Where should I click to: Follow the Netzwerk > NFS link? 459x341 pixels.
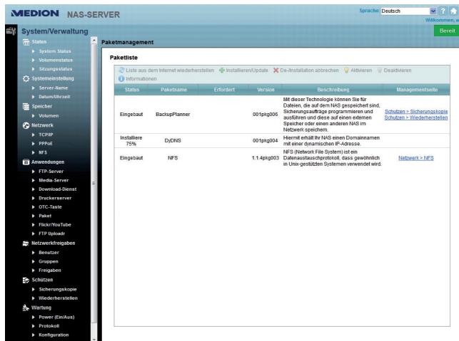(416, 158)
